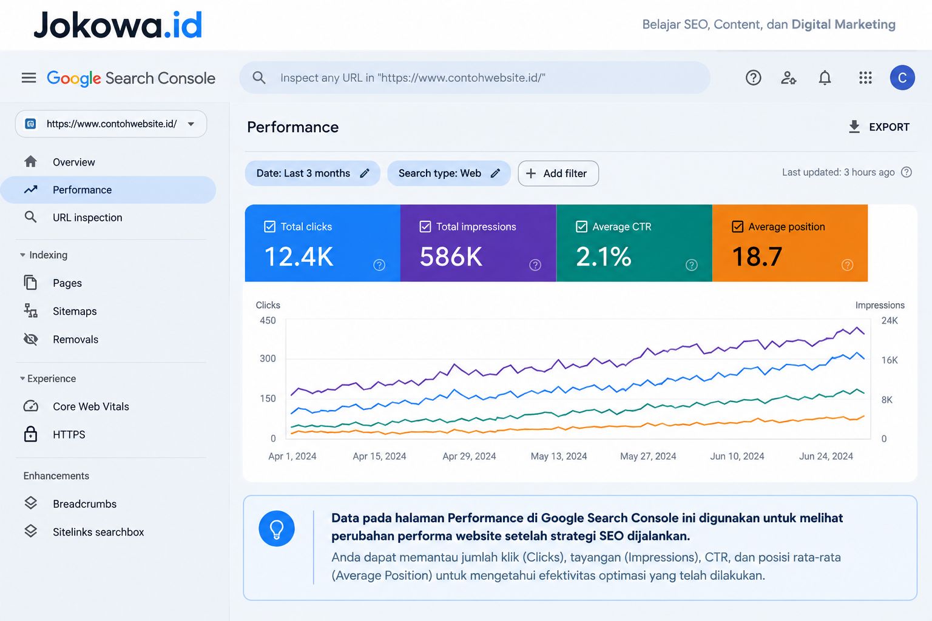Click the Jokowa.id logo
The image size is (932, 621).
118,25
